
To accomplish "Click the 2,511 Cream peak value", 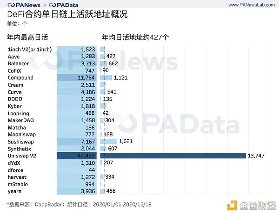I will tap(88, 85).
